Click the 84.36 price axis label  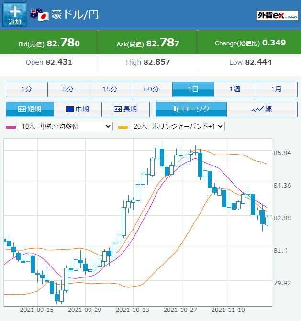click(282, 186)
